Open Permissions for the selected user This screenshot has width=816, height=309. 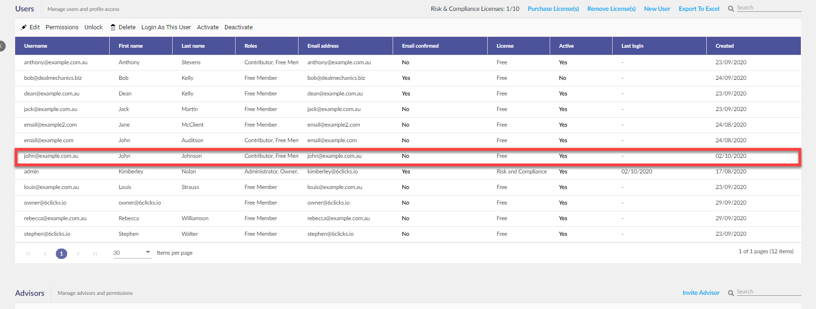tap(62, 27)
